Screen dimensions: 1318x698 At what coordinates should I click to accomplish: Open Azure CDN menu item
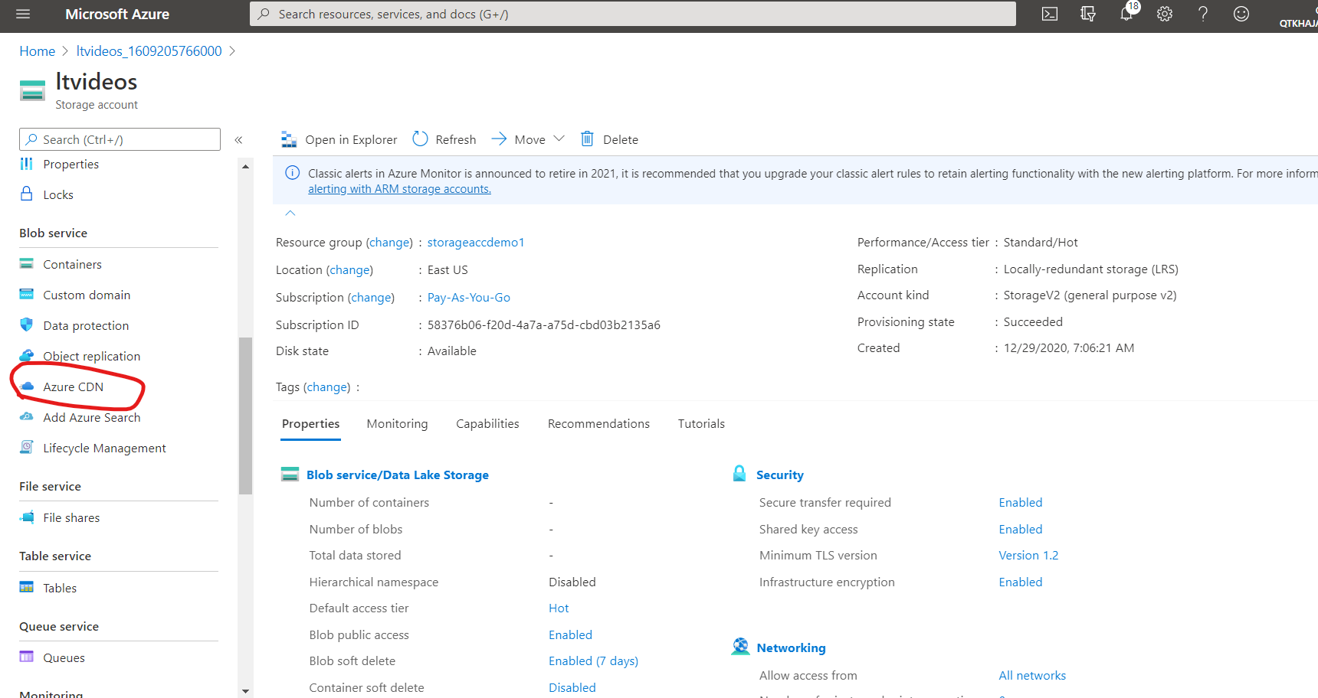[x=73, y=387]
